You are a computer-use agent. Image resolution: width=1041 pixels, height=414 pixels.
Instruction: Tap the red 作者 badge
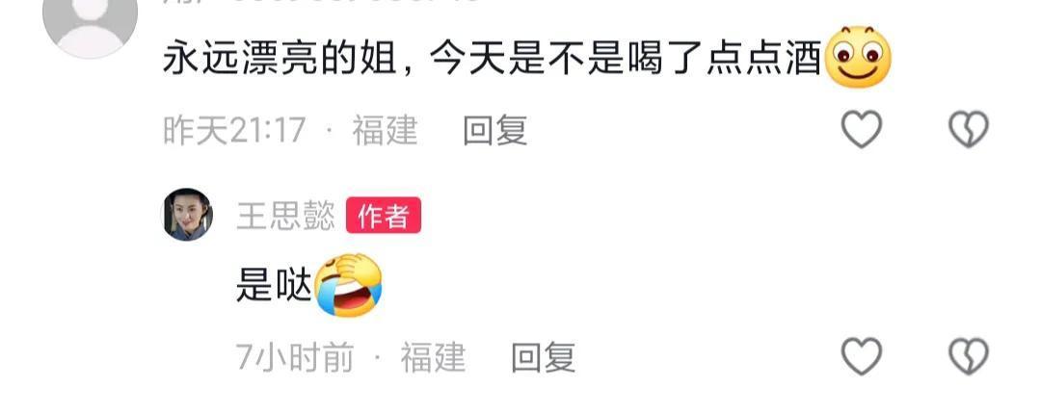coord(383,216)
